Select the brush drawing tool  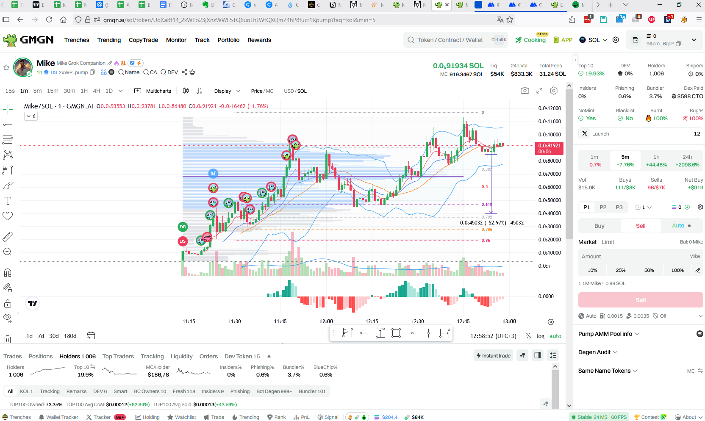click(x=8, y=186)
